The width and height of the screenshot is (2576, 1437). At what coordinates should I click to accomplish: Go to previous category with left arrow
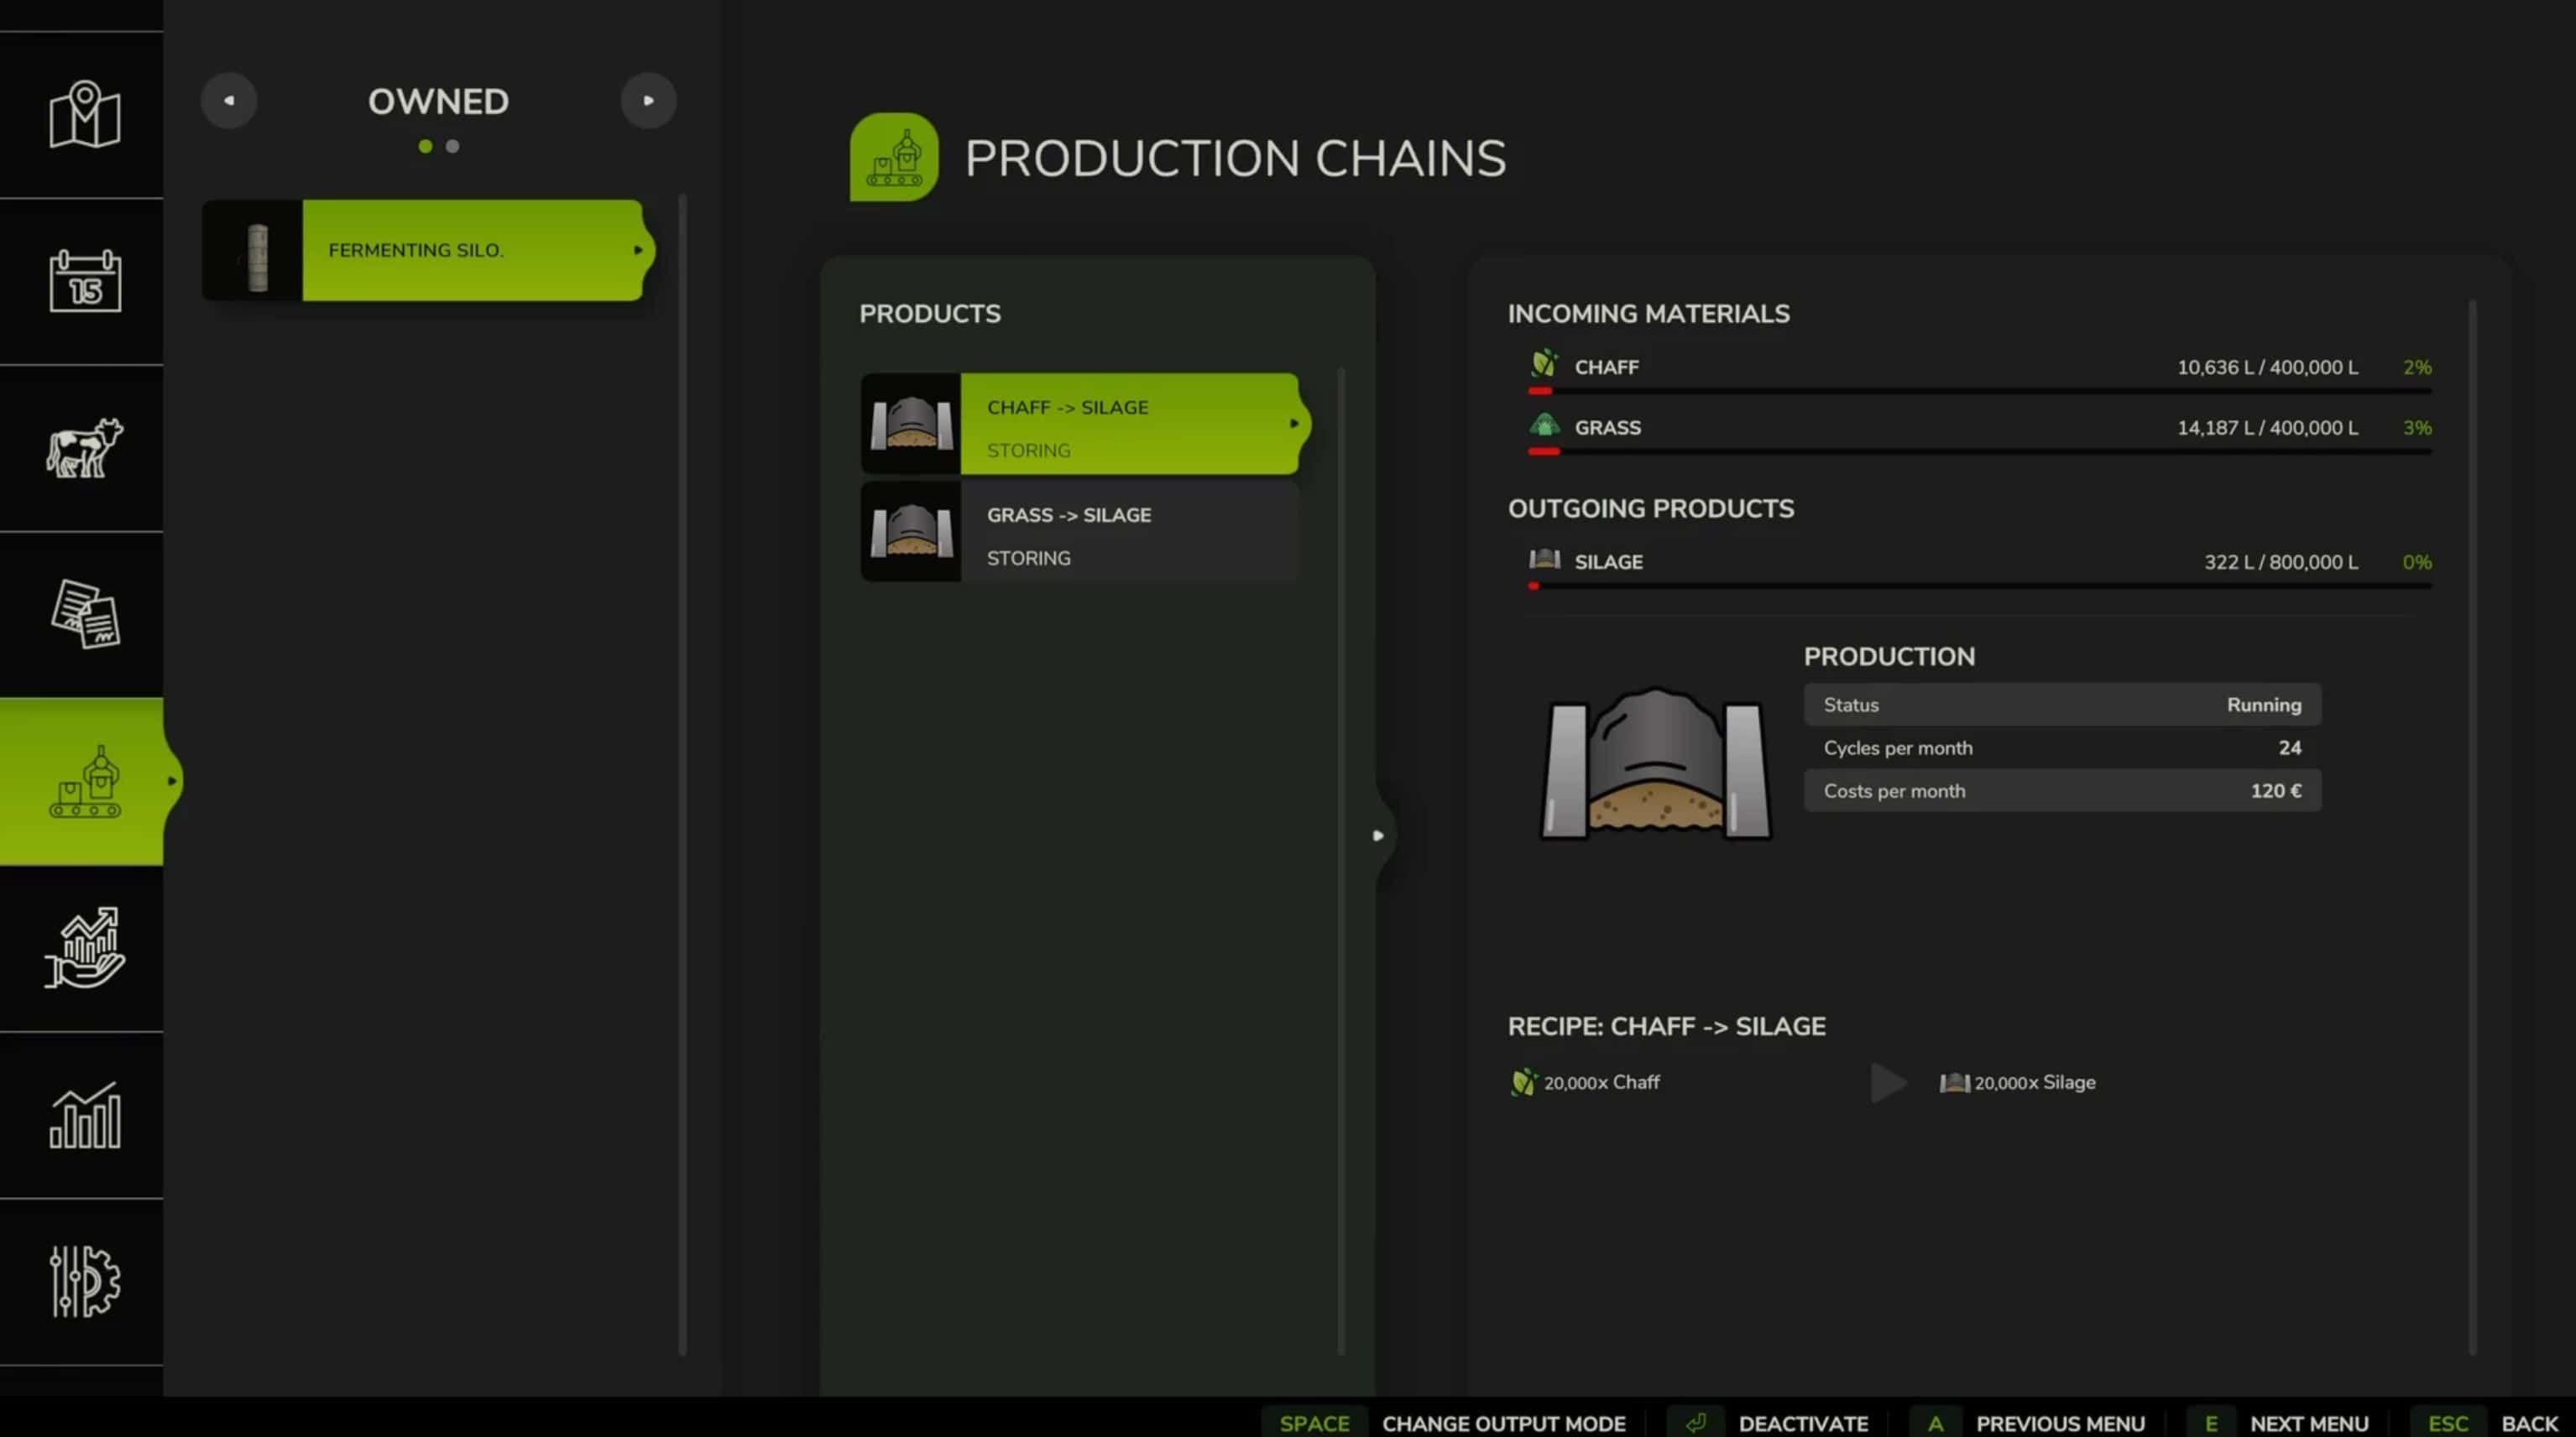pos(229,100)
